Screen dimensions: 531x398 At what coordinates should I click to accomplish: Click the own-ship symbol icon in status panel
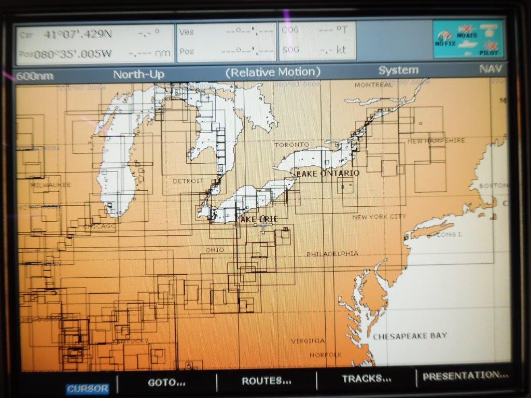point(467,44)
